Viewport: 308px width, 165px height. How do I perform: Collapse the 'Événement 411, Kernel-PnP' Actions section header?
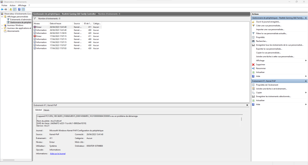(x=306, y=81)
